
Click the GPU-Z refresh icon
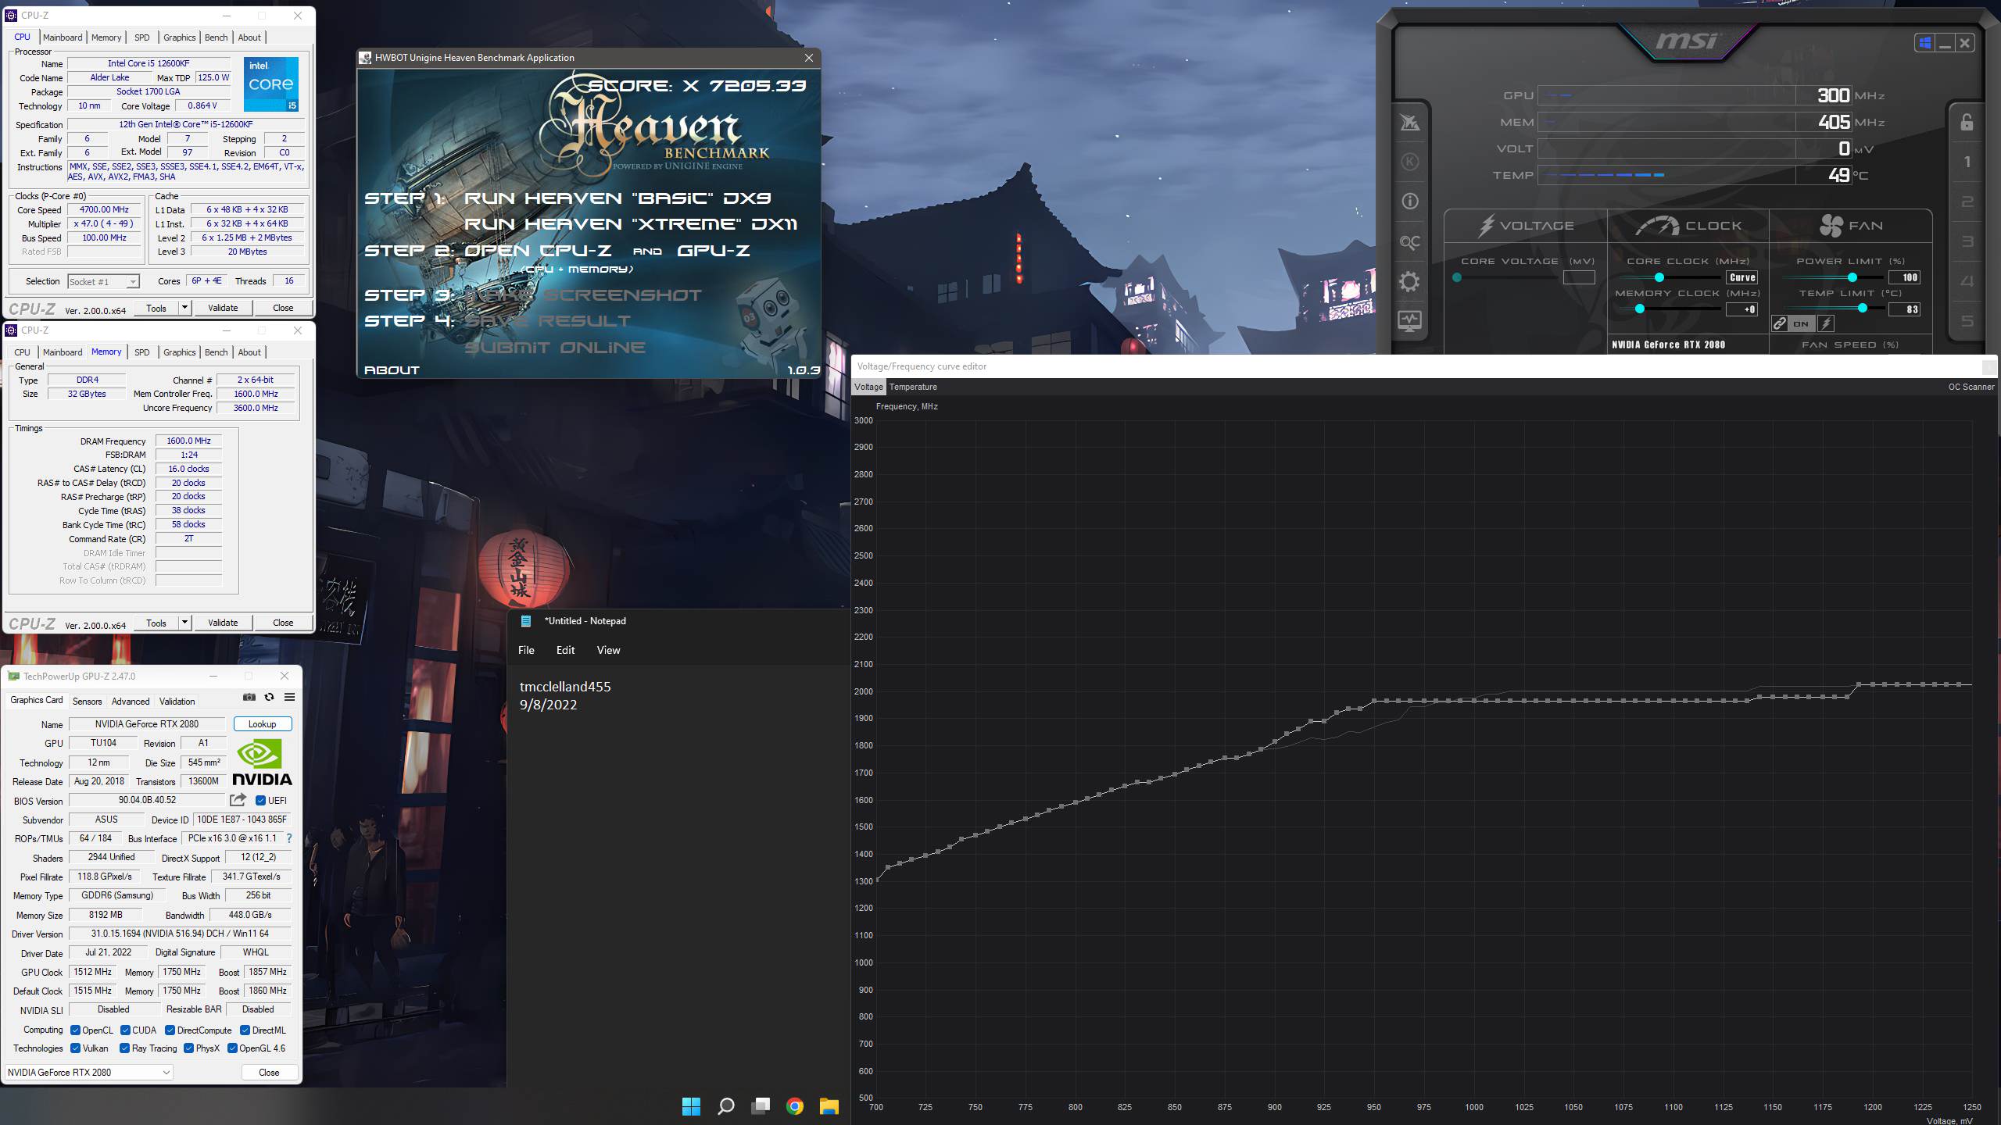(269, 697)
